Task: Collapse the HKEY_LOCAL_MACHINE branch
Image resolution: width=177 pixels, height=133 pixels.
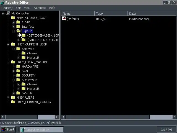Action: (8, 62)
